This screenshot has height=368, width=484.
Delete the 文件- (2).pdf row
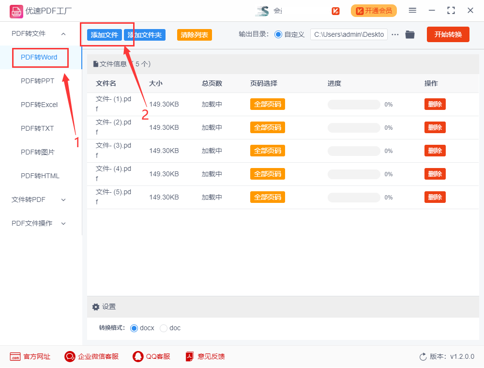[435, 127]
